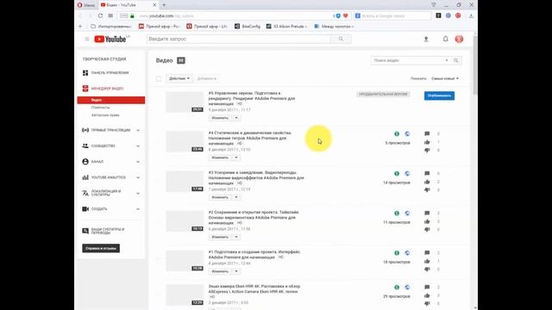
Task: Click the monetization dollar icon for video #2
Action: click(x=397, y=214)
